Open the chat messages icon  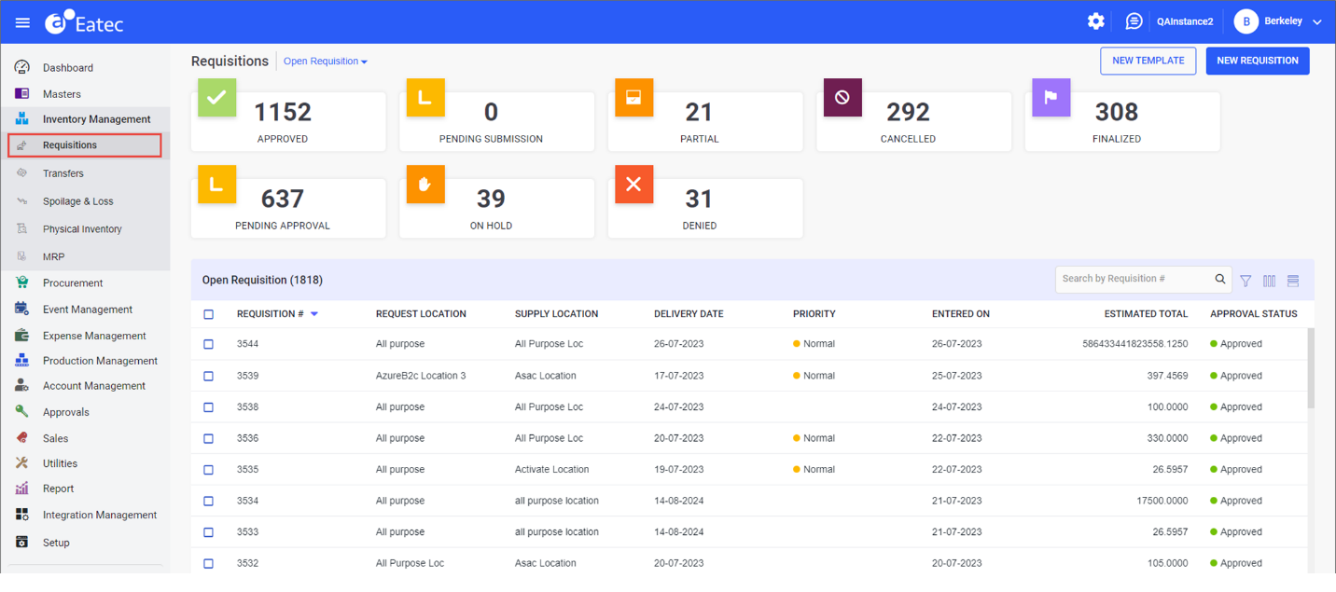point(1134,21)
